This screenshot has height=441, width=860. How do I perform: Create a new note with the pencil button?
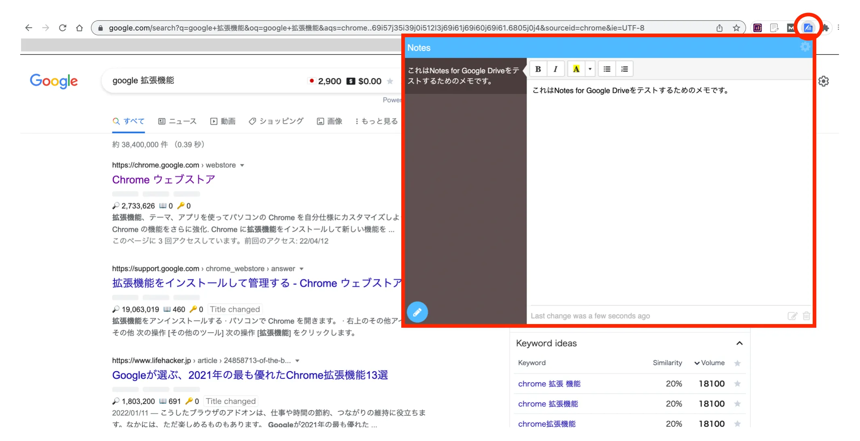click(x=417, y=312)
